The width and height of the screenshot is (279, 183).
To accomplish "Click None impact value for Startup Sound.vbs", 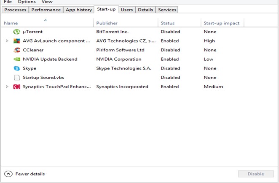I will (x=210, y=78).
